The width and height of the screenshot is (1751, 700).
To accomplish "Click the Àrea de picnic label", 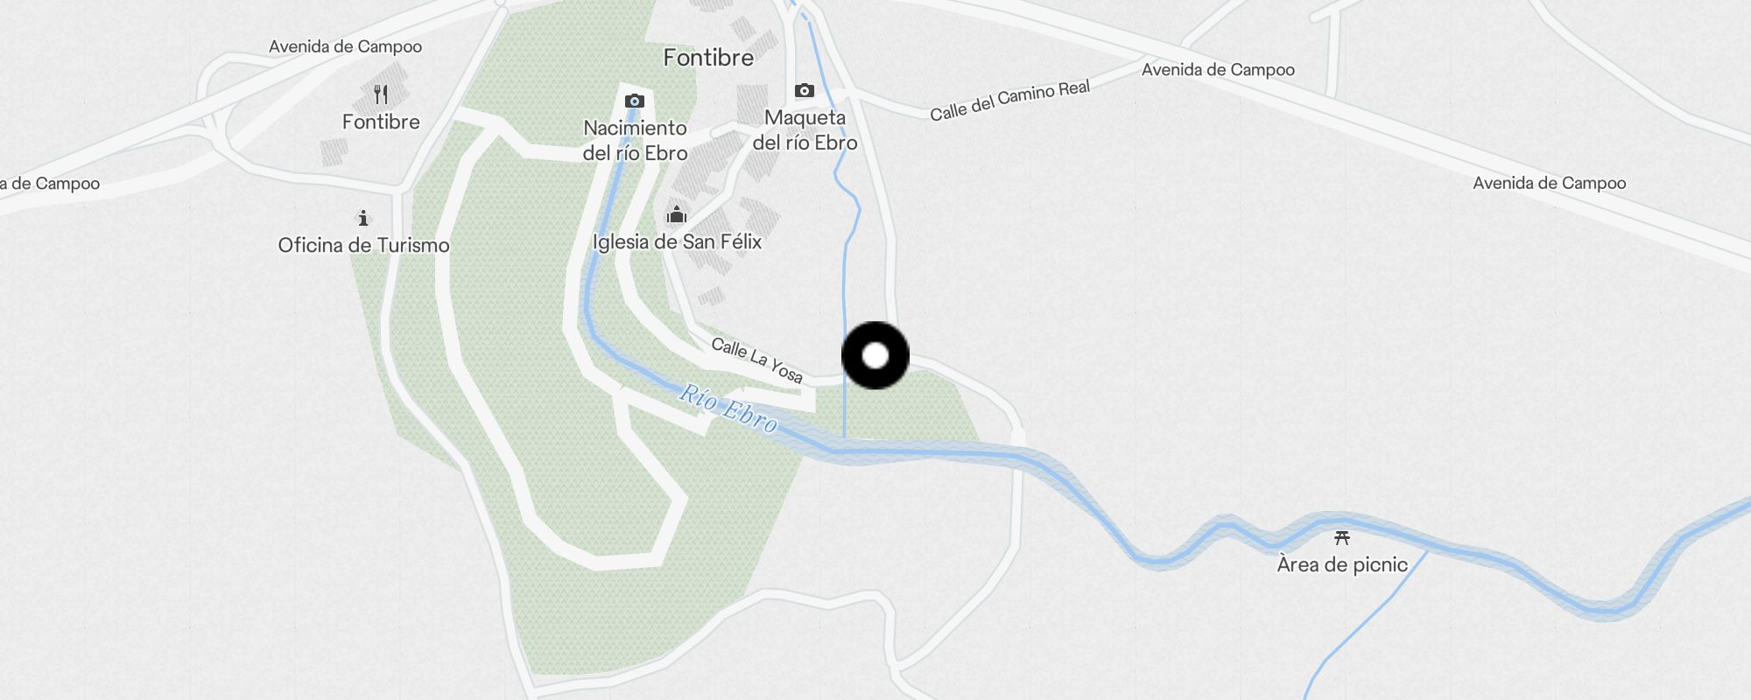I will (x=1342, y=564).
